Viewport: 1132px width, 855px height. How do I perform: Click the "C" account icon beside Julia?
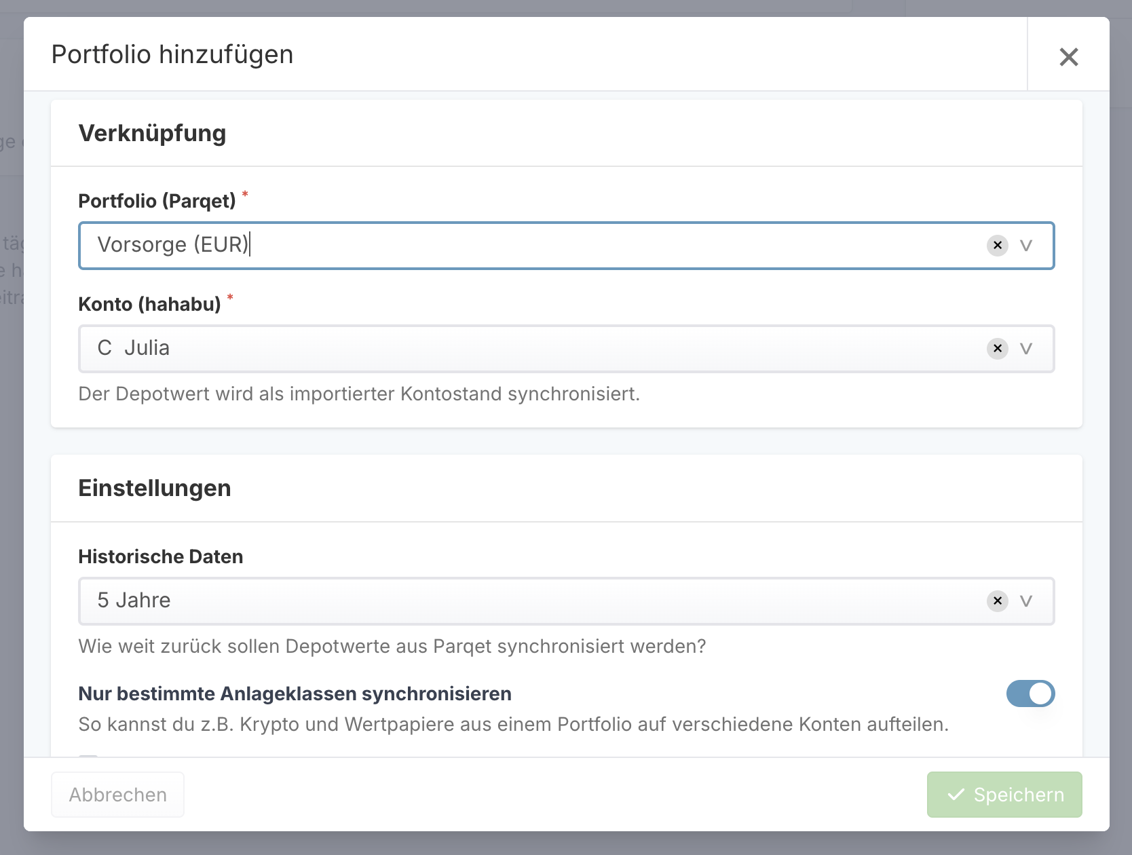coord(104,348)
